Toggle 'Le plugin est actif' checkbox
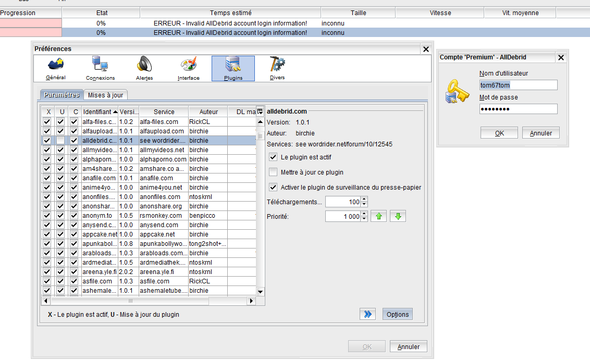Screen dimensions: 590x360 tap(273, 157)
